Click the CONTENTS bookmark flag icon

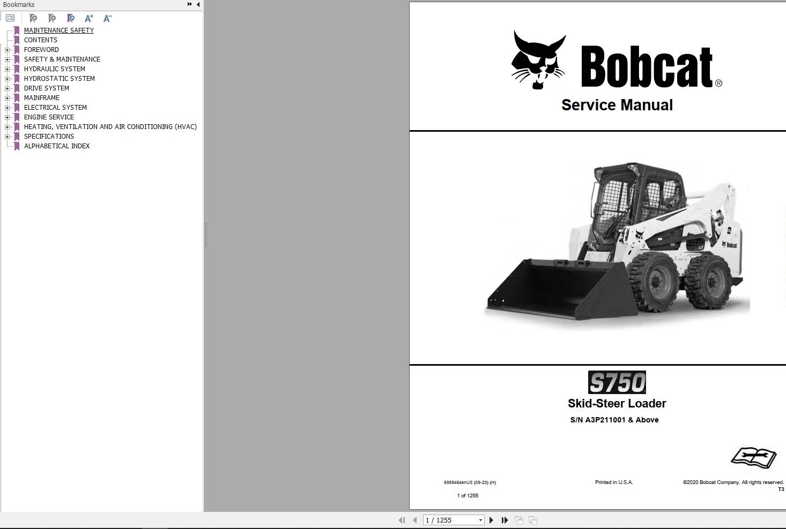(x=17, y=40)
